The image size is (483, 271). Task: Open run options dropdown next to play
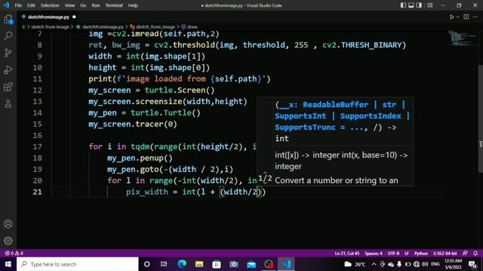(x=458, y=17)
